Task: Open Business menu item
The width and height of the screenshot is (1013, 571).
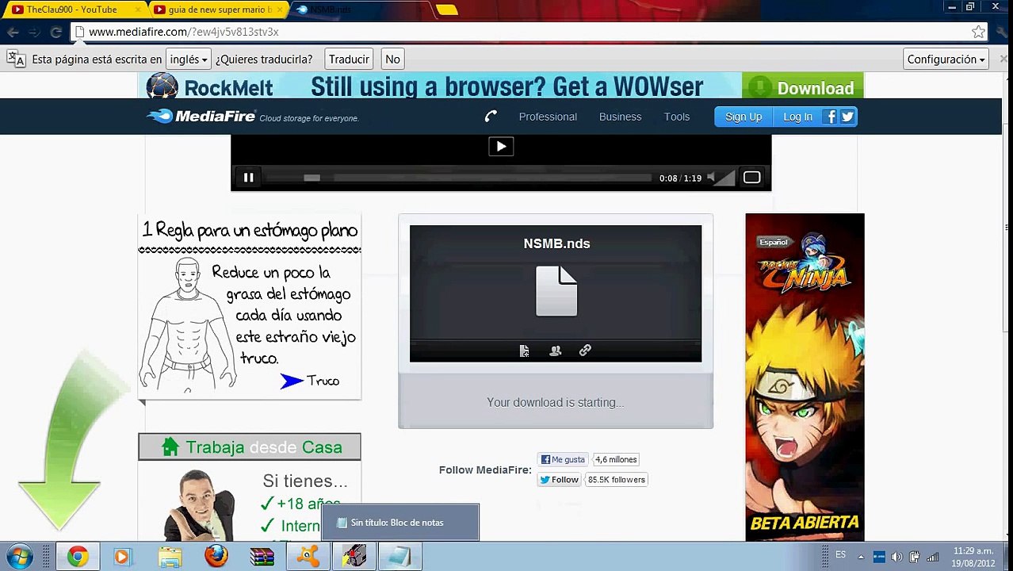Action: [620, 117]
